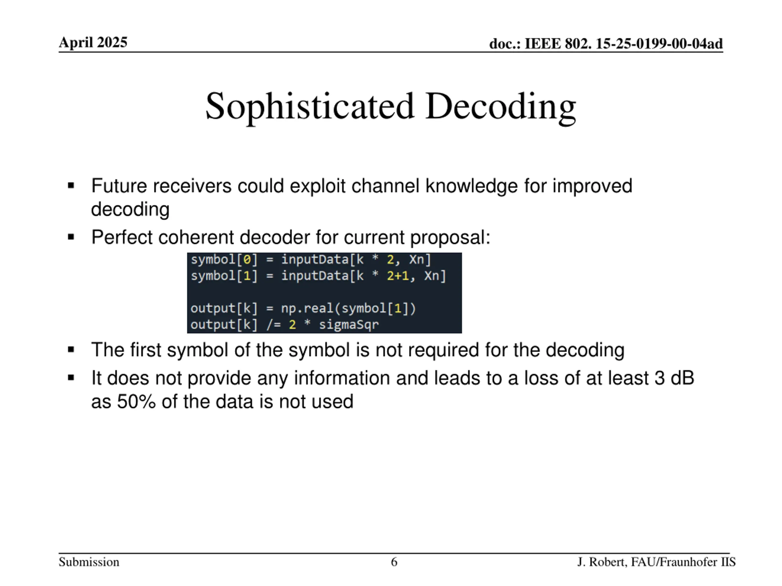Select the April 2025 date header
The image size is (782, 586).
pyautogui.click(x=93, y=42)
